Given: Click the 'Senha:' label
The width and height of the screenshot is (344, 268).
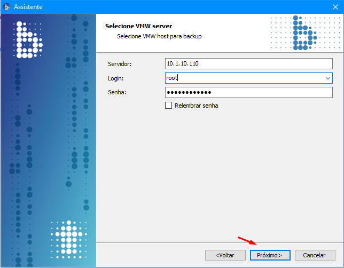Looking at the screenshot, I should pos(117,92).
